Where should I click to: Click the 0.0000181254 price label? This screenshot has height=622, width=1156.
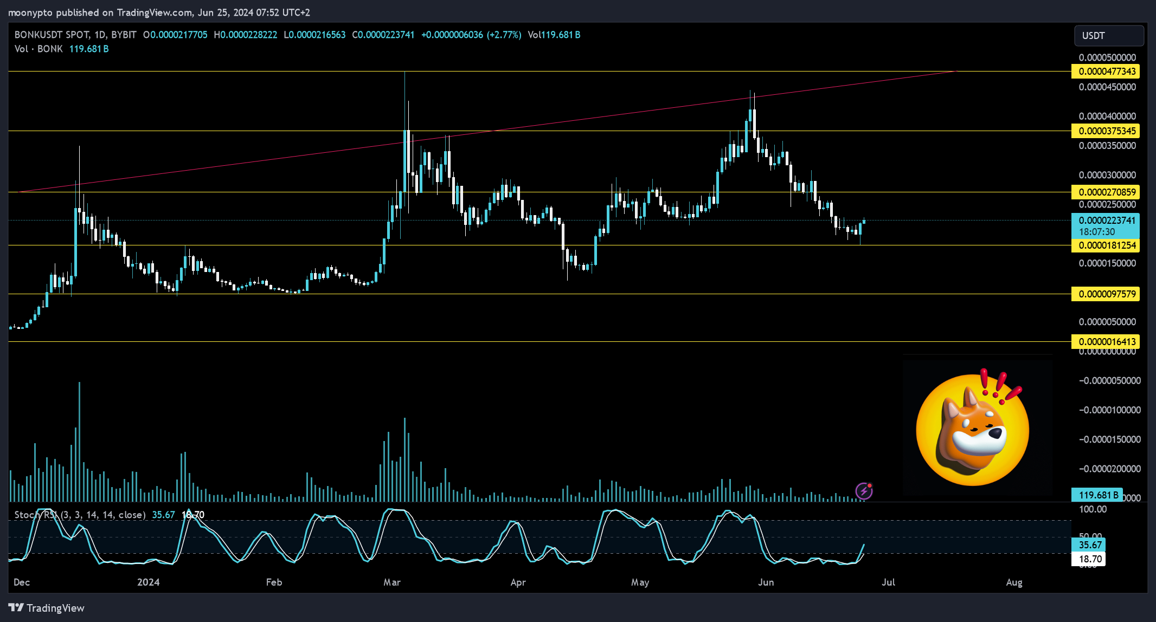tap(1106, 245)
